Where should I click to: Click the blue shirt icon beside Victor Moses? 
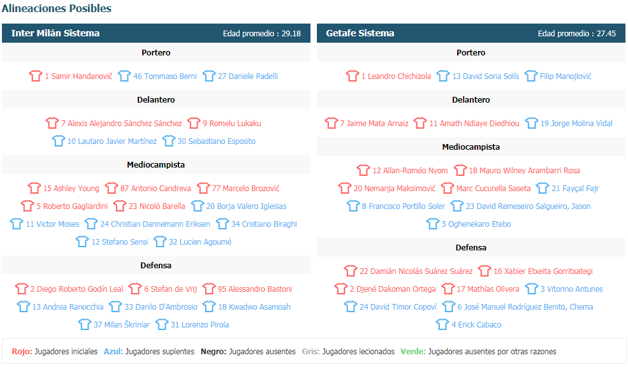(x=17, y=224)
